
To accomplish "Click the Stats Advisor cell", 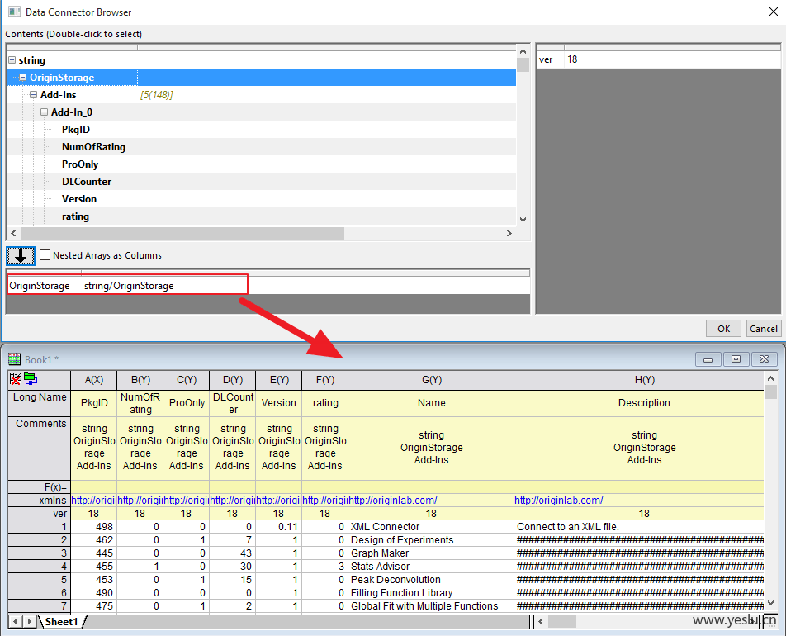I will 431,567.
